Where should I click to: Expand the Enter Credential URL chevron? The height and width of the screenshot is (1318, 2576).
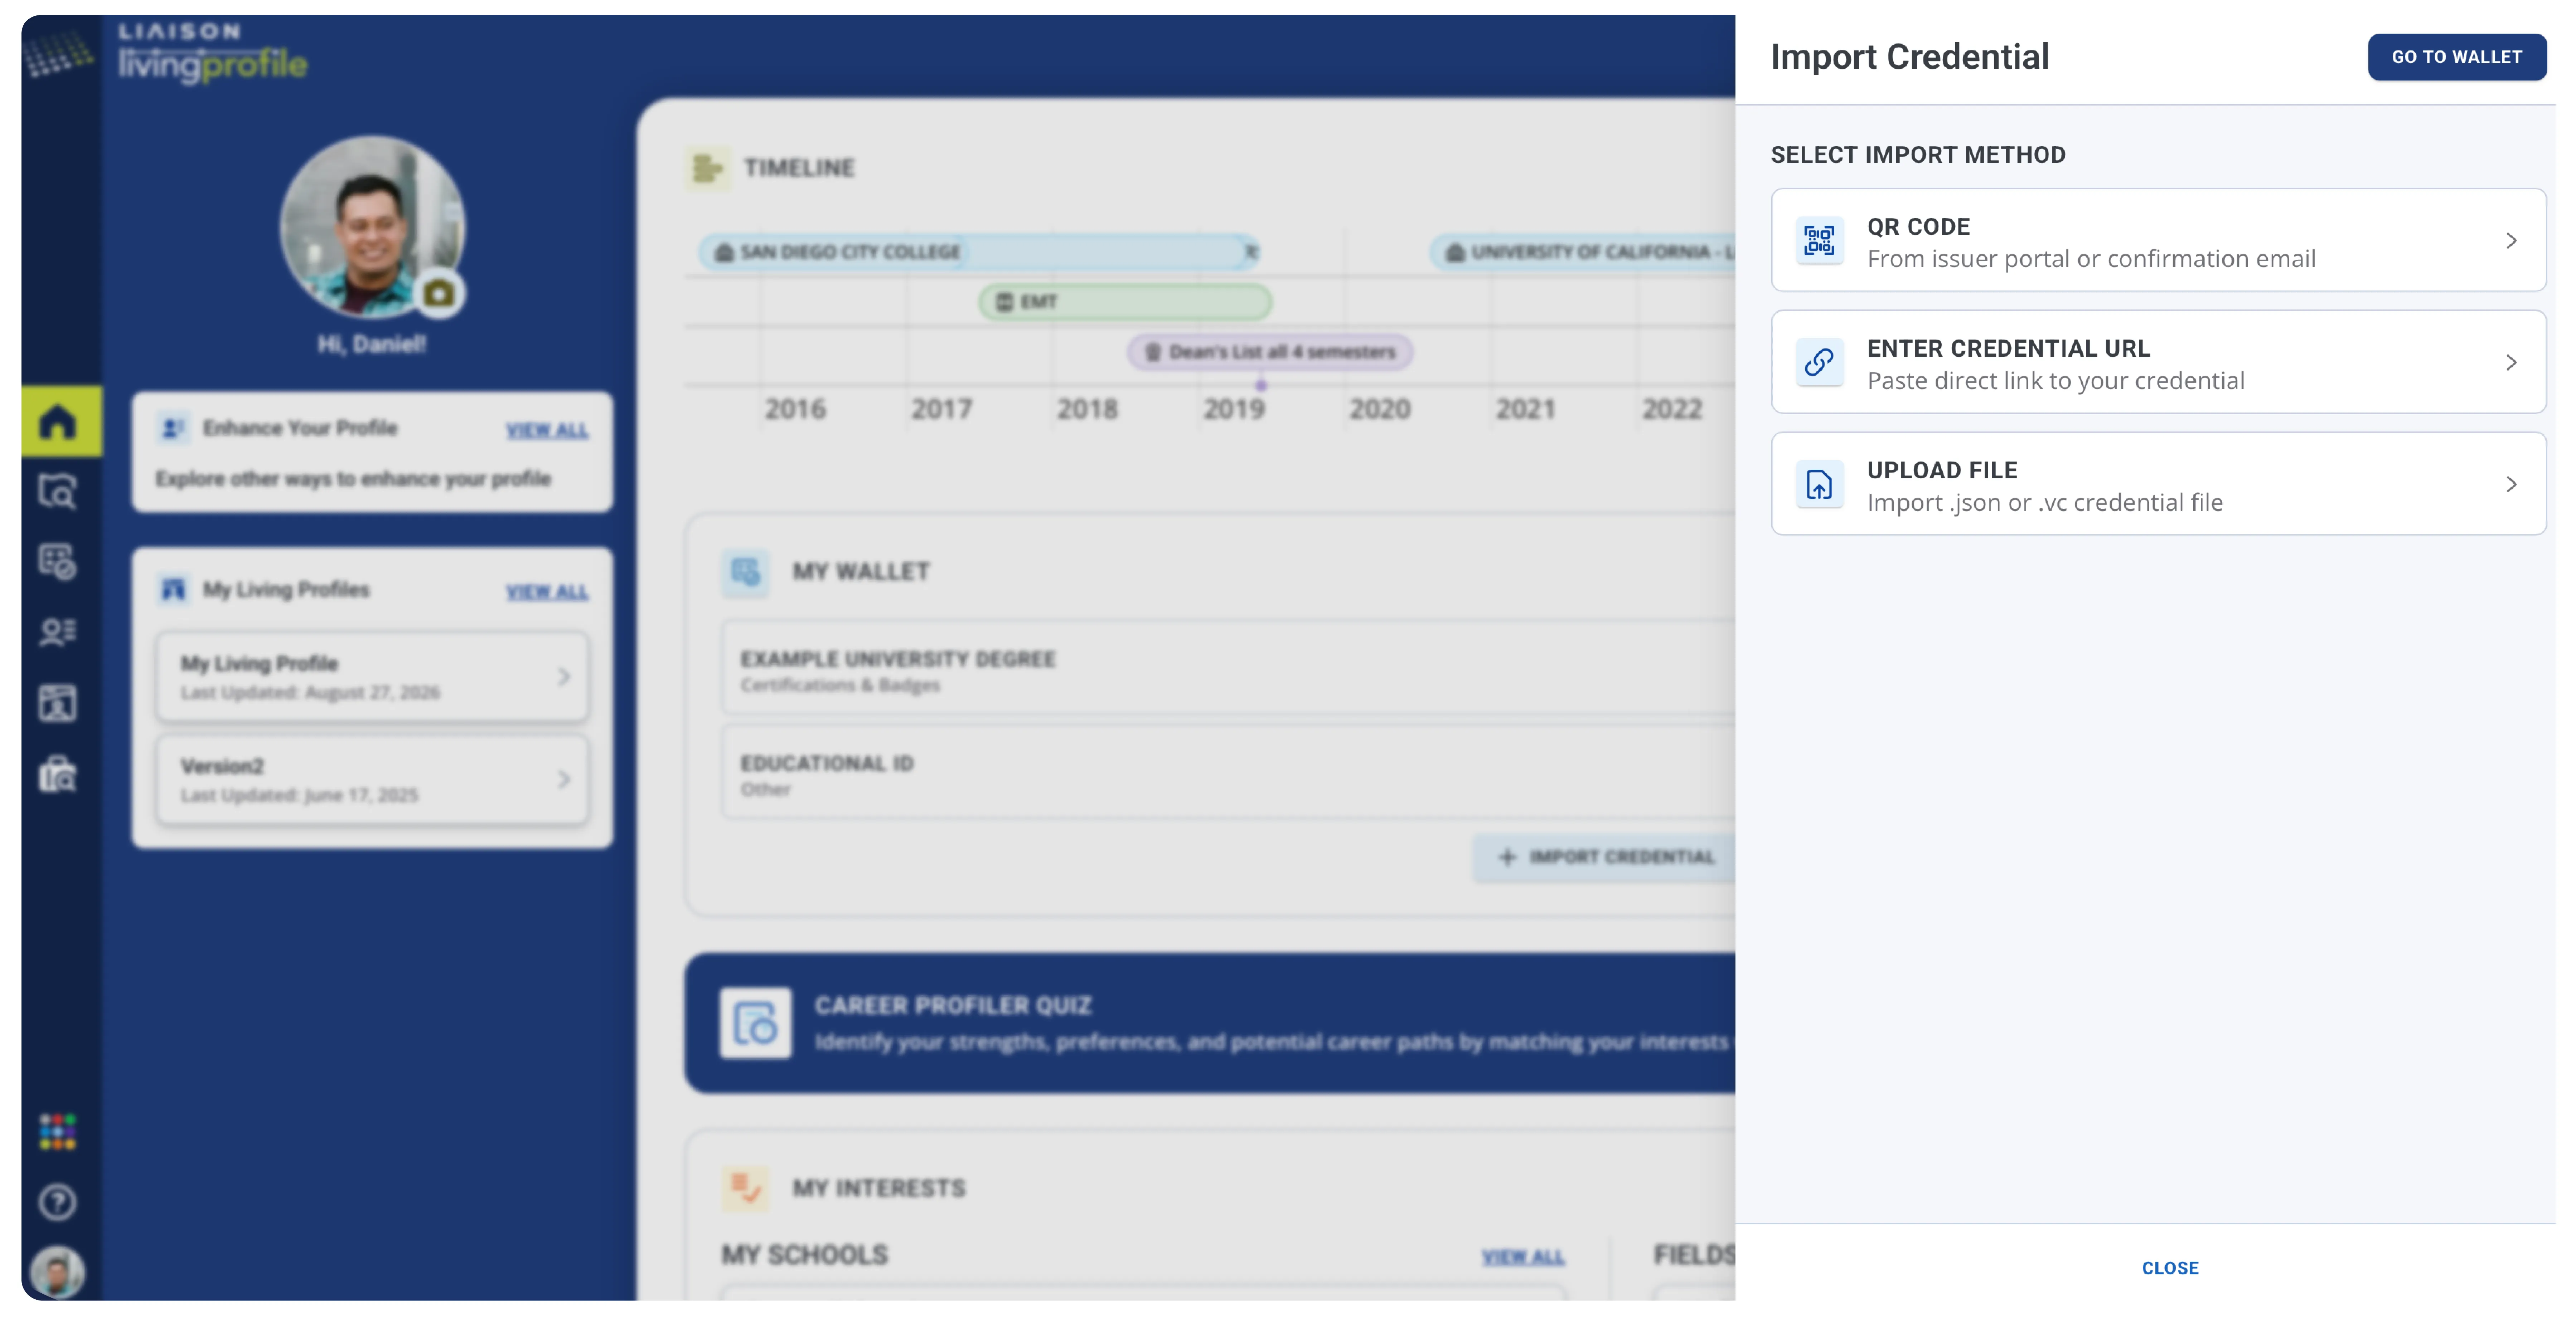(2511, 363)
